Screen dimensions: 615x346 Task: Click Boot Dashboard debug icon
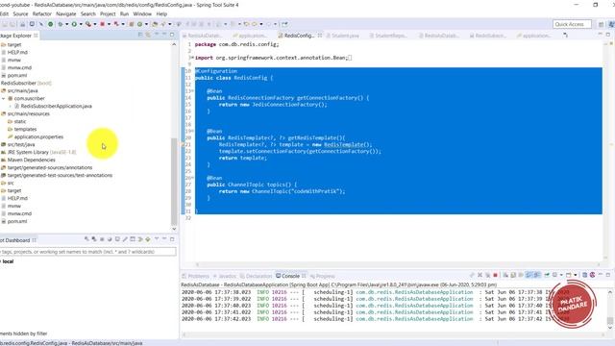click(x=94, y=239)
